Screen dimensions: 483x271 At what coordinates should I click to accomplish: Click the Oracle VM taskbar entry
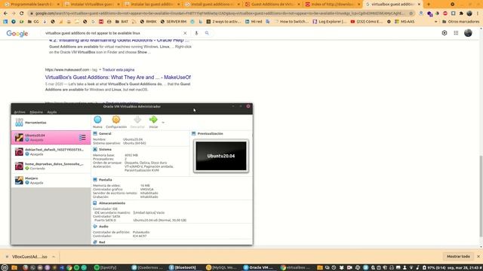(x=259, y=268)
